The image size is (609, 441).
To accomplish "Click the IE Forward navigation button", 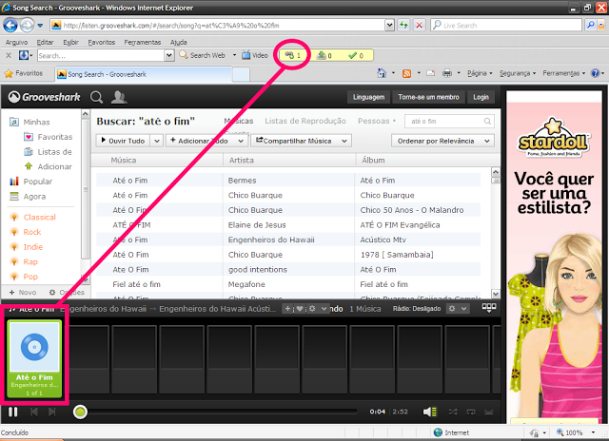I will click(27, 26).
